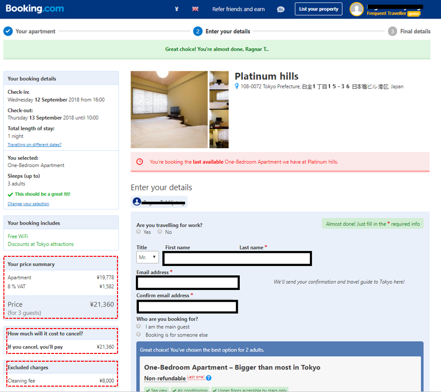Click the Final details step label
Viewport: 441px width, 392px height.
tap(415, 31)
